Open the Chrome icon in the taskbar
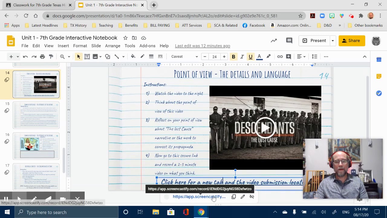The image size is (387, 218). (x=201, y=212)
